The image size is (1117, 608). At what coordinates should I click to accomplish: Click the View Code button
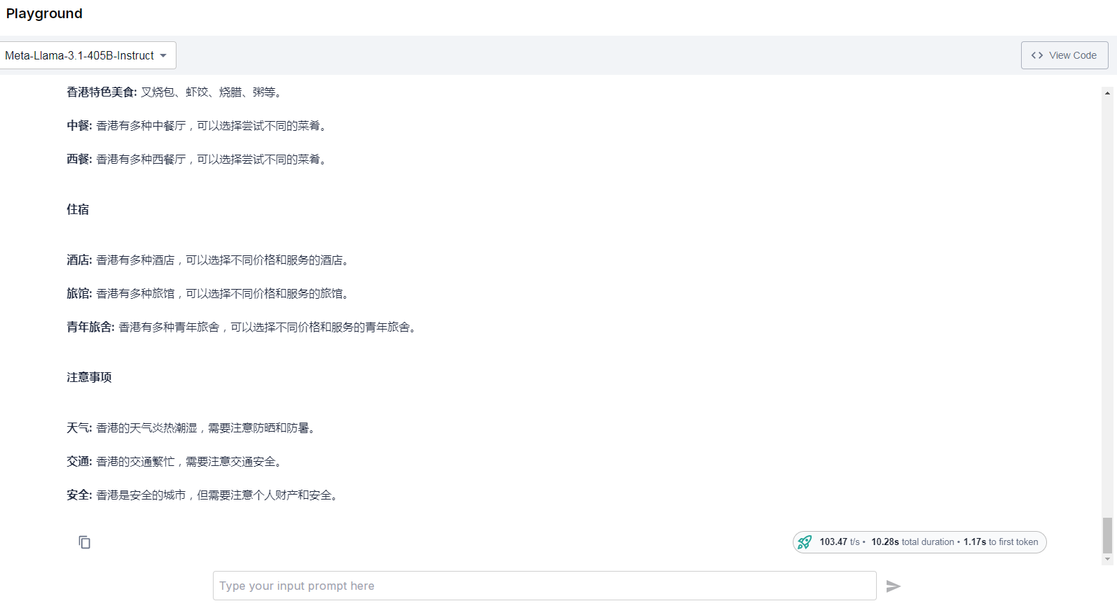tap(1064, 55)
